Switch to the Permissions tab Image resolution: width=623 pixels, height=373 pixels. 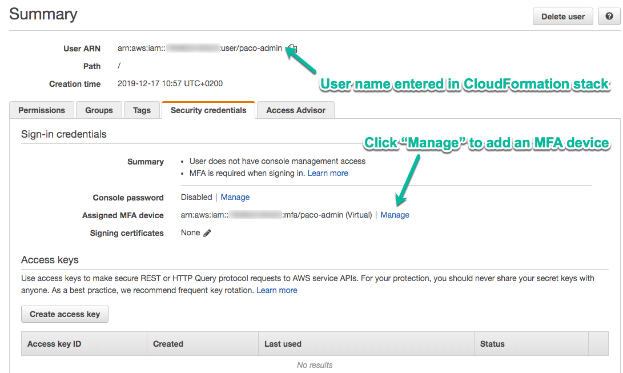coord(42,110)
